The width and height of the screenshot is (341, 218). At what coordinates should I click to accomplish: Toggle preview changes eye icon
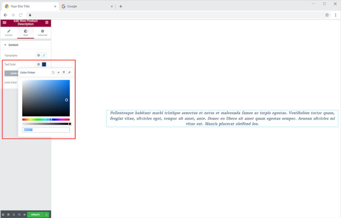pos(24,215)
